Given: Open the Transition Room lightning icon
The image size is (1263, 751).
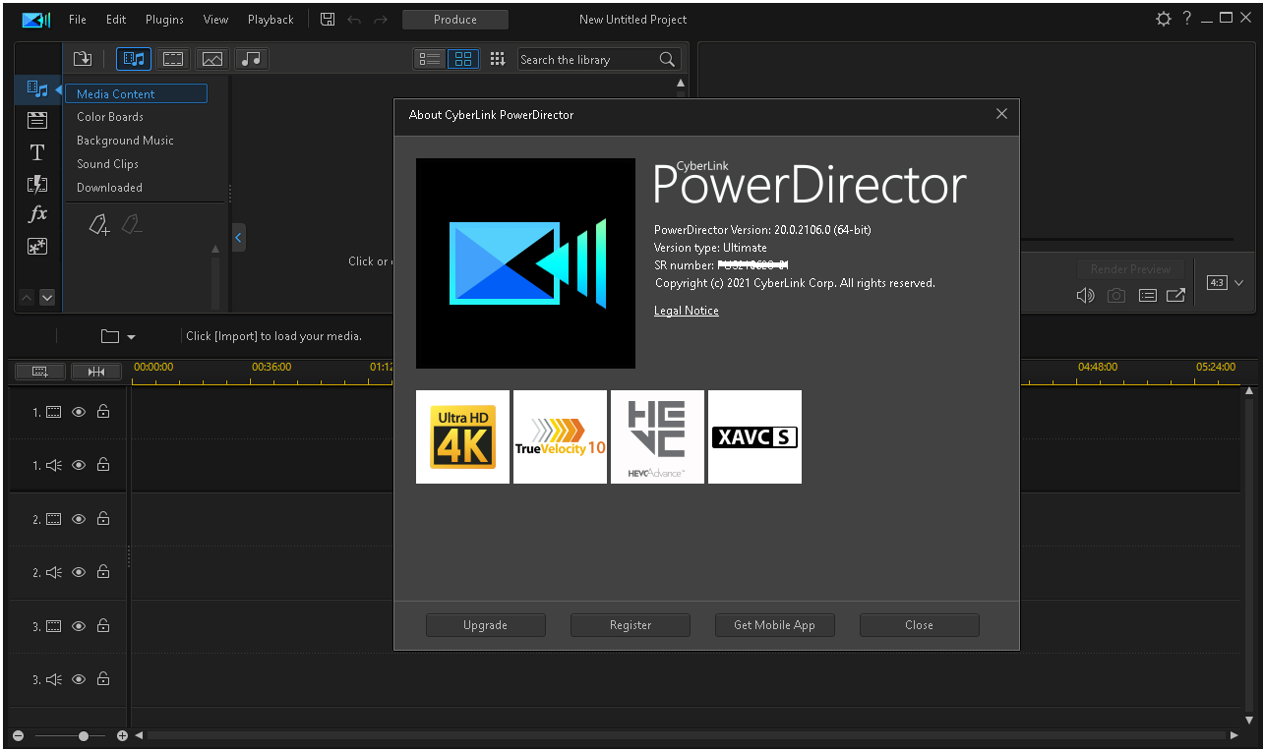Looking at the screenshot, I should (x=37, y=184).
